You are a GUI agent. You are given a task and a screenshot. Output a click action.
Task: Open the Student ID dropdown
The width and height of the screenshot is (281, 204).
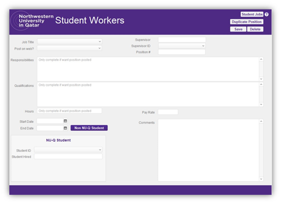[x=68, y=150]
